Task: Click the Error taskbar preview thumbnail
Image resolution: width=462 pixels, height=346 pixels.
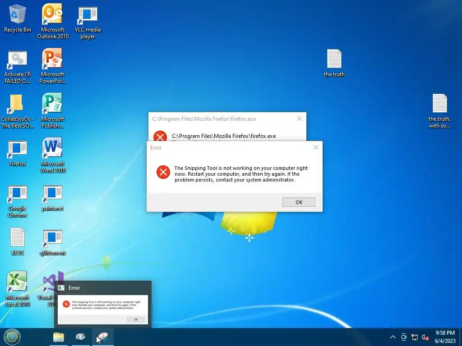Action: click(103, 304)
